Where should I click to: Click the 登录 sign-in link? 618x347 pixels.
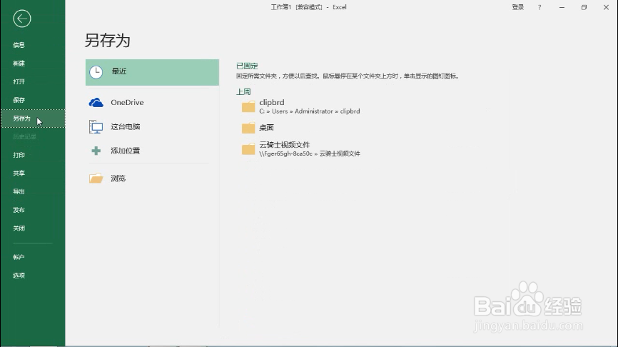(x=518, y=7)
